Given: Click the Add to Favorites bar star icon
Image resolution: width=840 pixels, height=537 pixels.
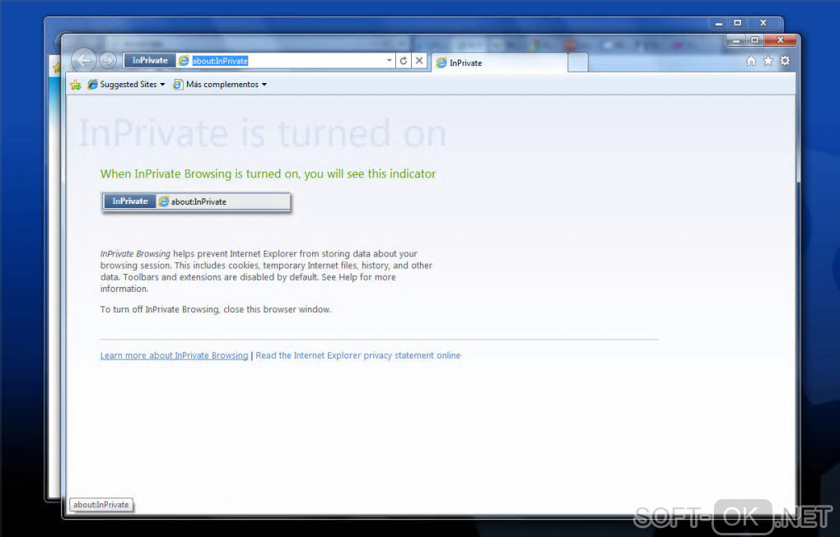Looking at the screenshot, I should click(x=76, y=85).
